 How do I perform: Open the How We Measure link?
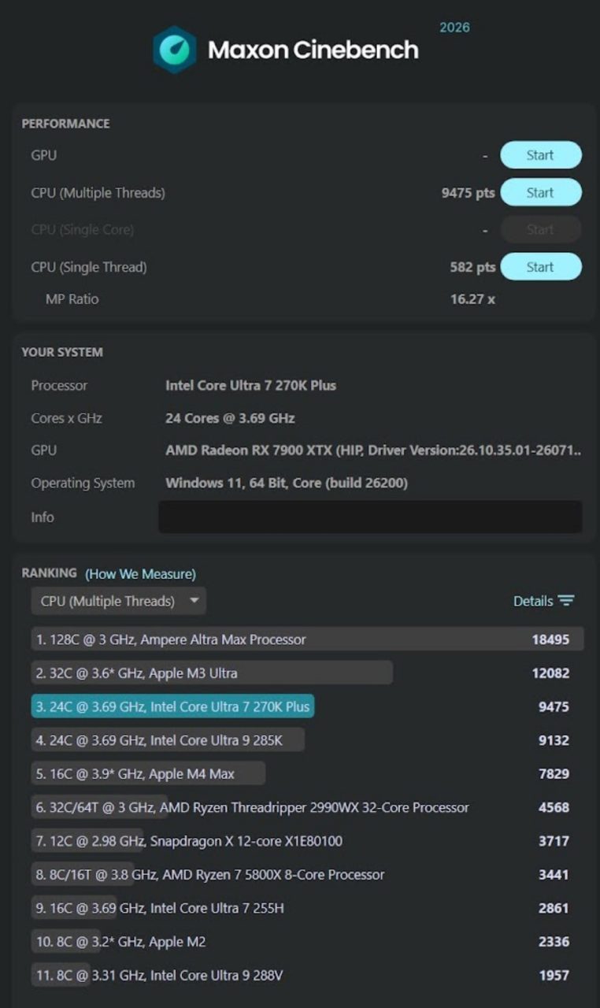(140, 574)
